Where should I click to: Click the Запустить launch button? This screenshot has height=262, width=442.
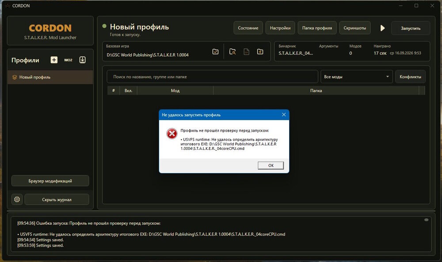[411, 28]
